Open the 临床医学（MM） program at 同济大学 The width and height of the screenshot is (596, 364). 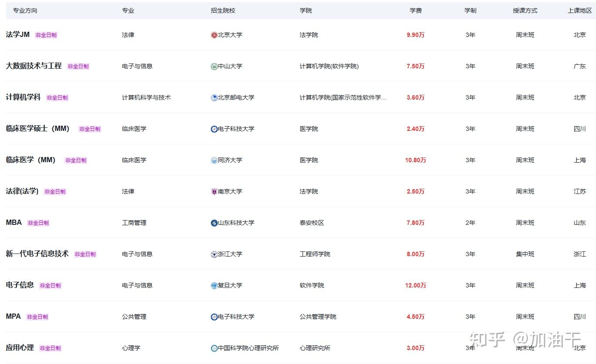30,160
